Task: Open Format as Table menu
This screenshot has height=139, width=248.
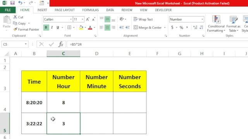Action: 233,24
